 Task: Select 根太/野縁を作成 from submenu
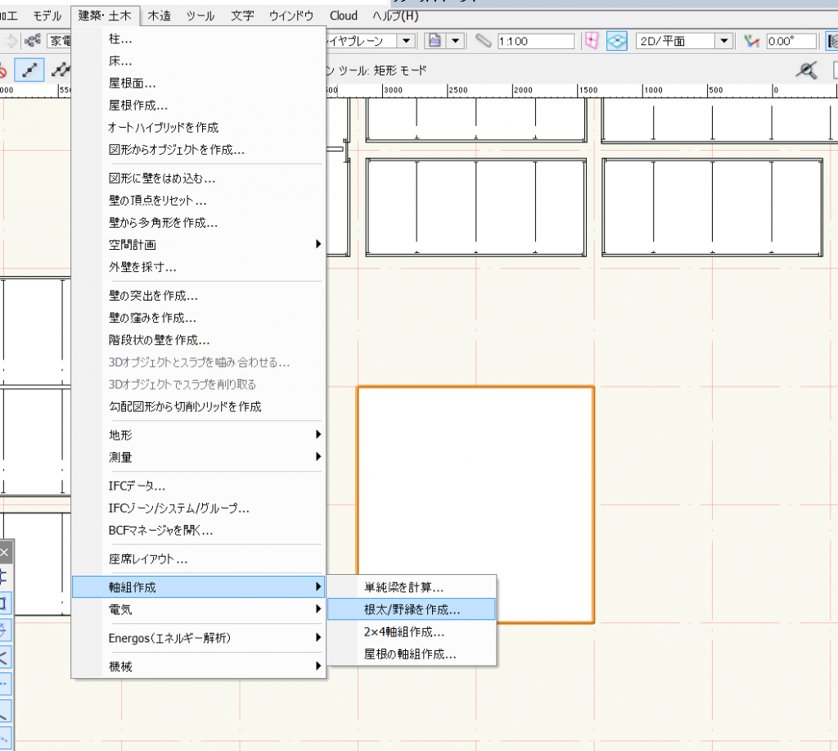click(x=412, y=609)
